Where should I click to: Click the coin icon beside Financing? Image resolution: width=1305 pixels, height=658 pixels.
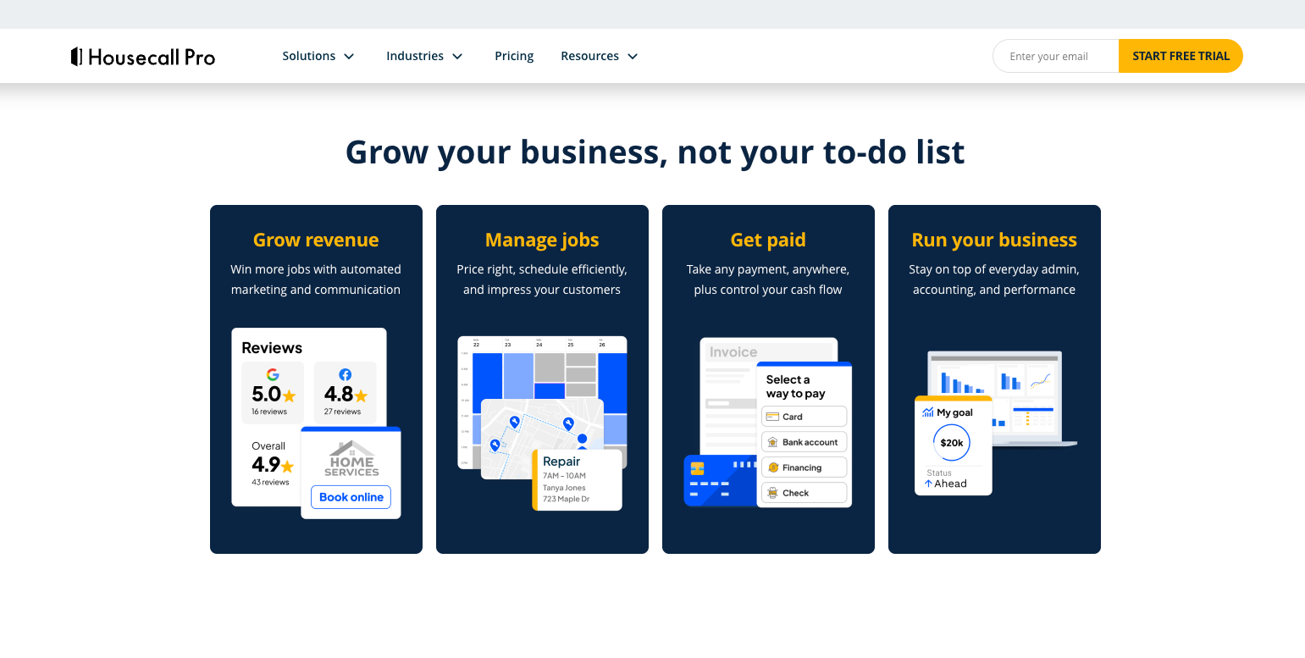[x=772, y=467]
